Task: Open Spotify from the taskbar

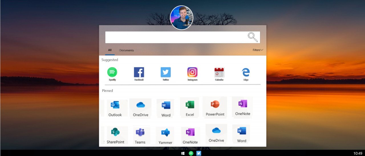Action: tap(191, 153)
